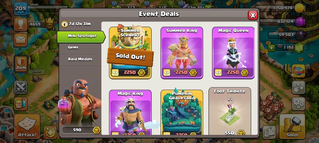Close the Event Deals window
Viewport: 319px width, 143px height.
coord(253,15)
